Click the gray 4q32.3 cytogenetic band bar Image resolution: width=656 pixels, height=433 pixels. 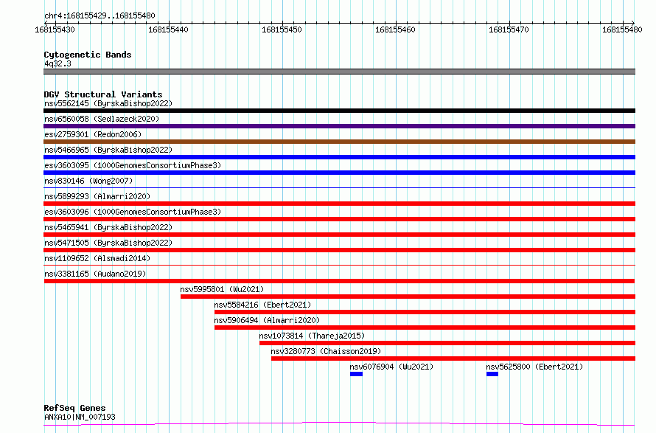pos(339,72)
